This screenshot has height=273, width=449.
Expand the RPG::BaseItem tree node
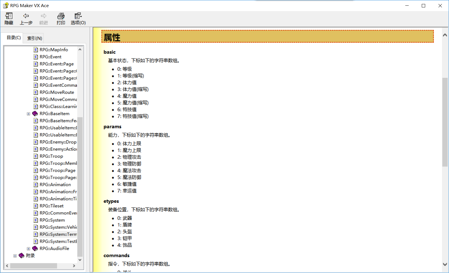pyautogui.click(x=28, y=114)
